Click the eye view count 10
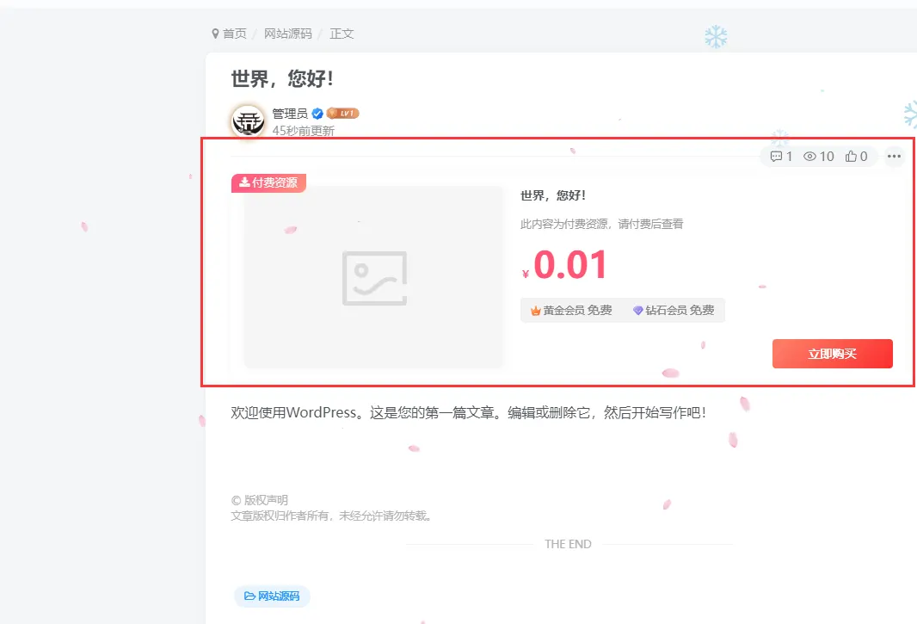 pos(818,157)
